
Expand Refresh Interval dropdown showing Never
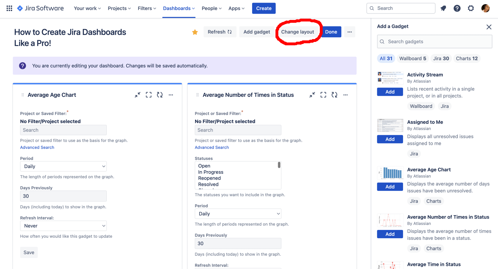[63, 226]
